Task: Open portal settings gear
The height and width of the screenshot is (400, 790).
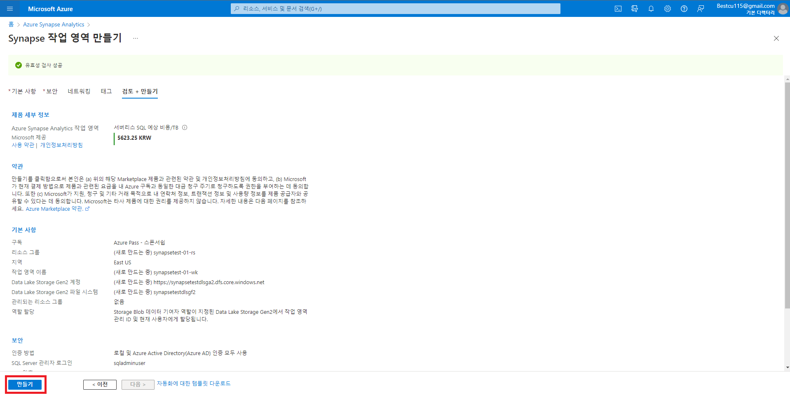Action: tap(668, 9)
